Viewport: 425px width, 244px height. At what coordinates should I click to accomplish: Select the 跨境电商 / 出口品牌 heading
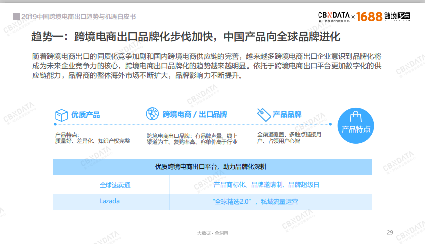tap(195, 114)
